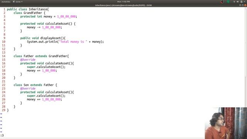Click the clock in the top bar
This screenshot has width=247, height=139.
pyautogui.click(x=123, y=2)
